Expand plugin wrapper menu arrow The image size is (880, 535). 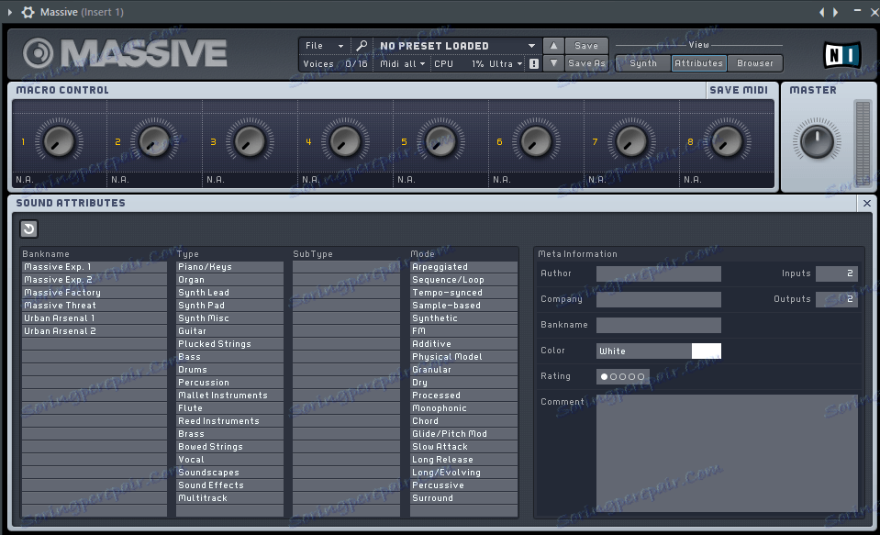point(9,12)
